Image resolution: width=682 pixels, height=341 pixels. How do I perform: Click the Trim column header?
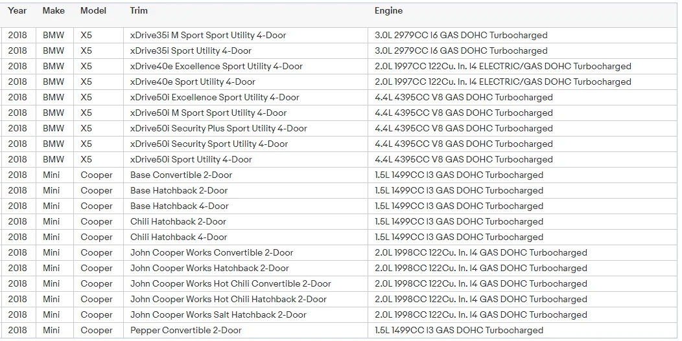coord(139,11)
